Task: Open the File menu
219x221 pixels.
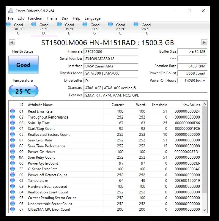Action: coord(11,18)
